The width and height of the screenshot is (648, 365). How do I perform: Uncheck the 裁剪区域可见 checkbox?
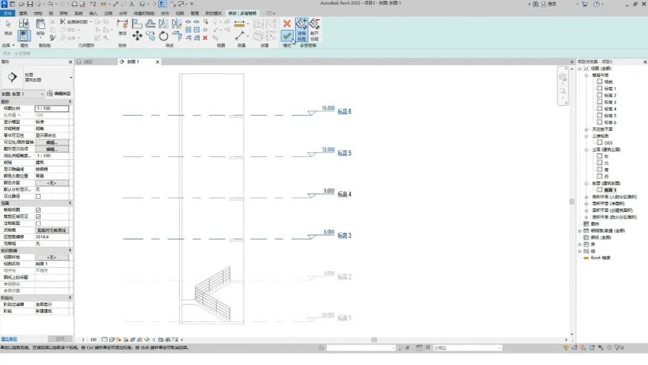[x=38, y=216]
